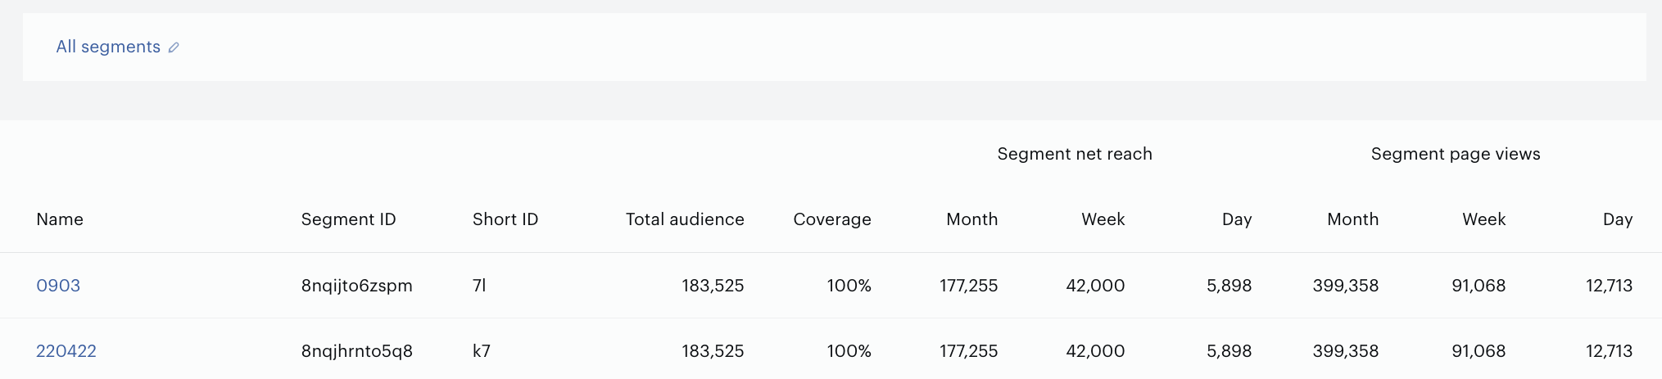
Task: Sort by Name column header
Action: (x=60, y=219)
